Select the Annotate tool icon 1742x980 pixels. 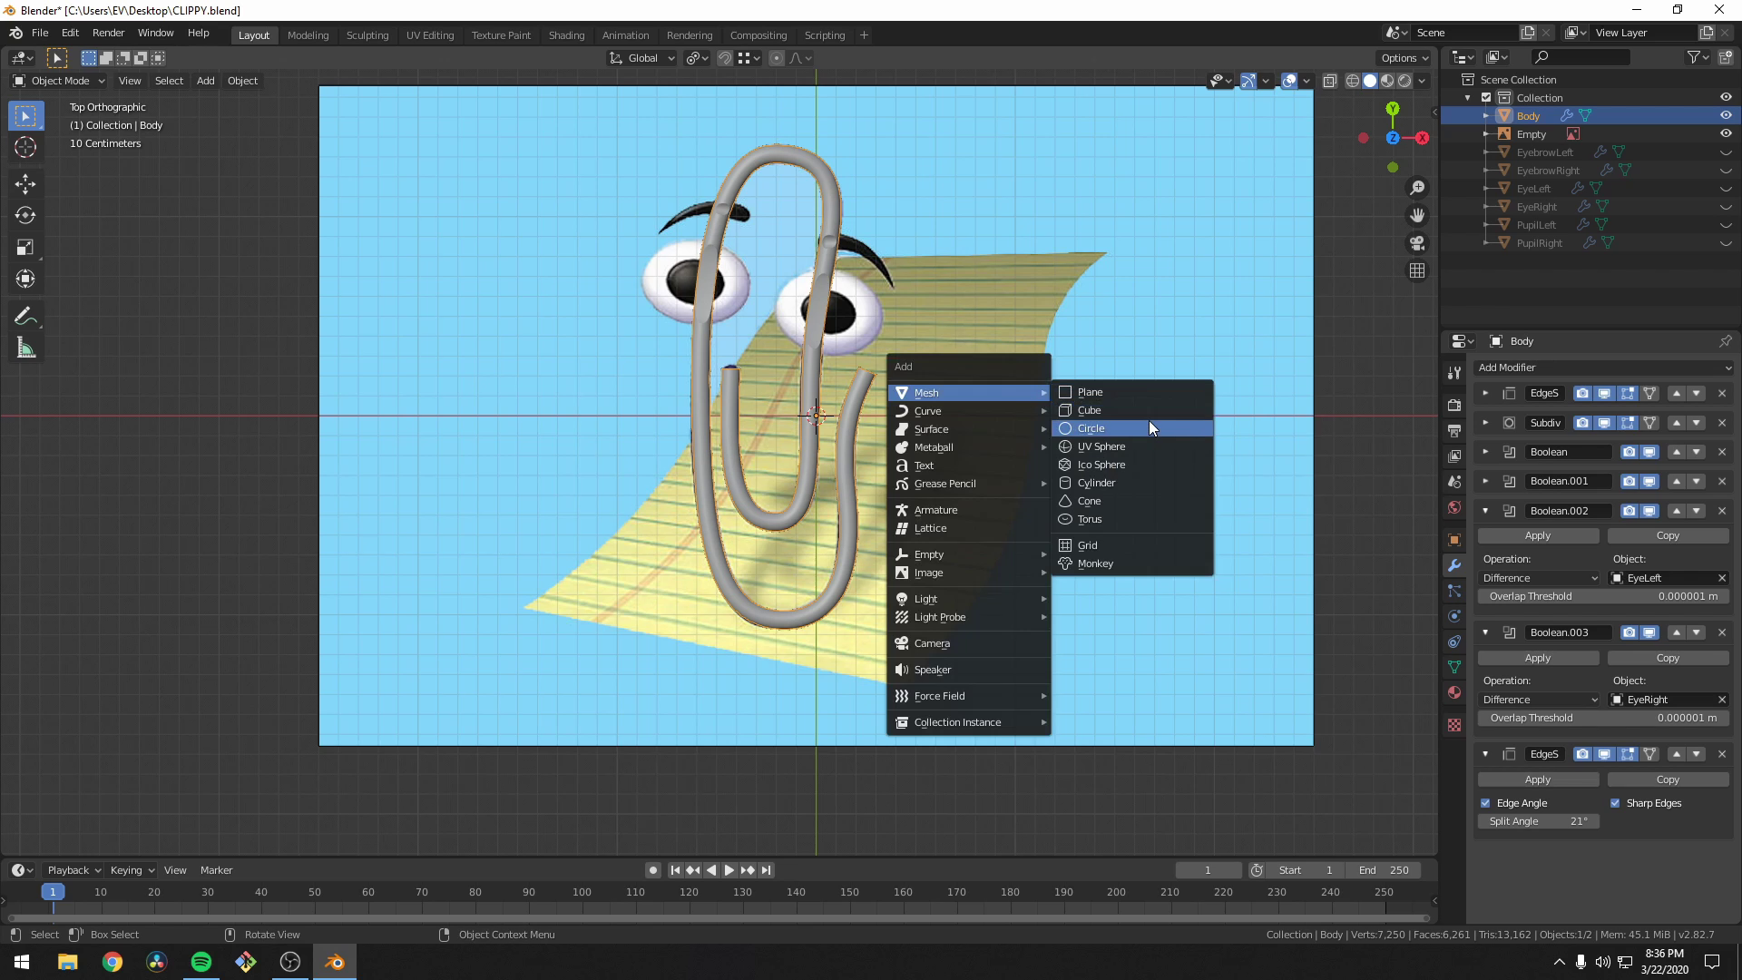[26, 315]
